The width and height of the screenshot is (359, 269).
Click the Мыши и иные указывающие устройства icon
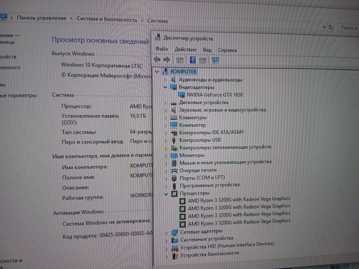(174, 163)
